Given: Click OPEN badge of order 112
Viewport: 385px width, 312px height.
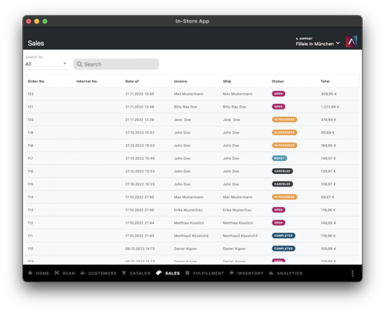Looking at the screenshot, I should tap(279, 223).
